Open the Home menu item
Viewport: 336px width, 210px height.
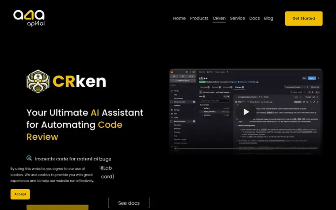179,19
